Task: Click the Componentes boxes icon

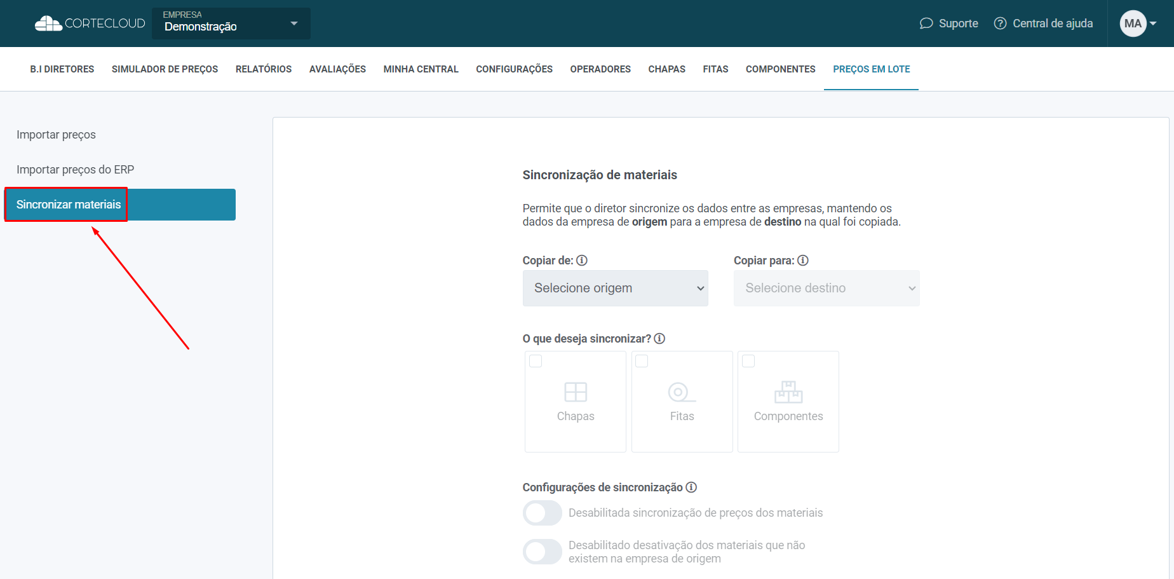Action: (x=788, y=392)
